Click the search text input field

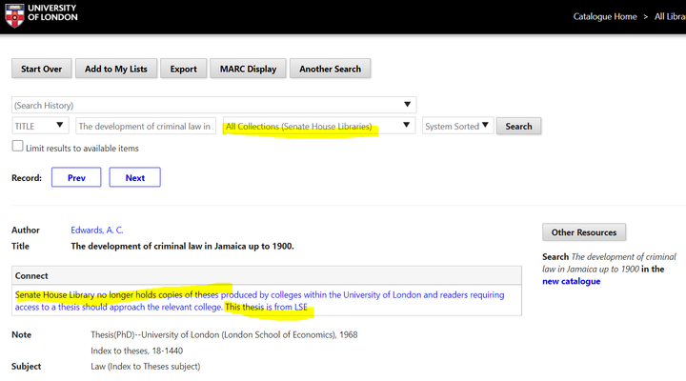click(x=146, y=126)
